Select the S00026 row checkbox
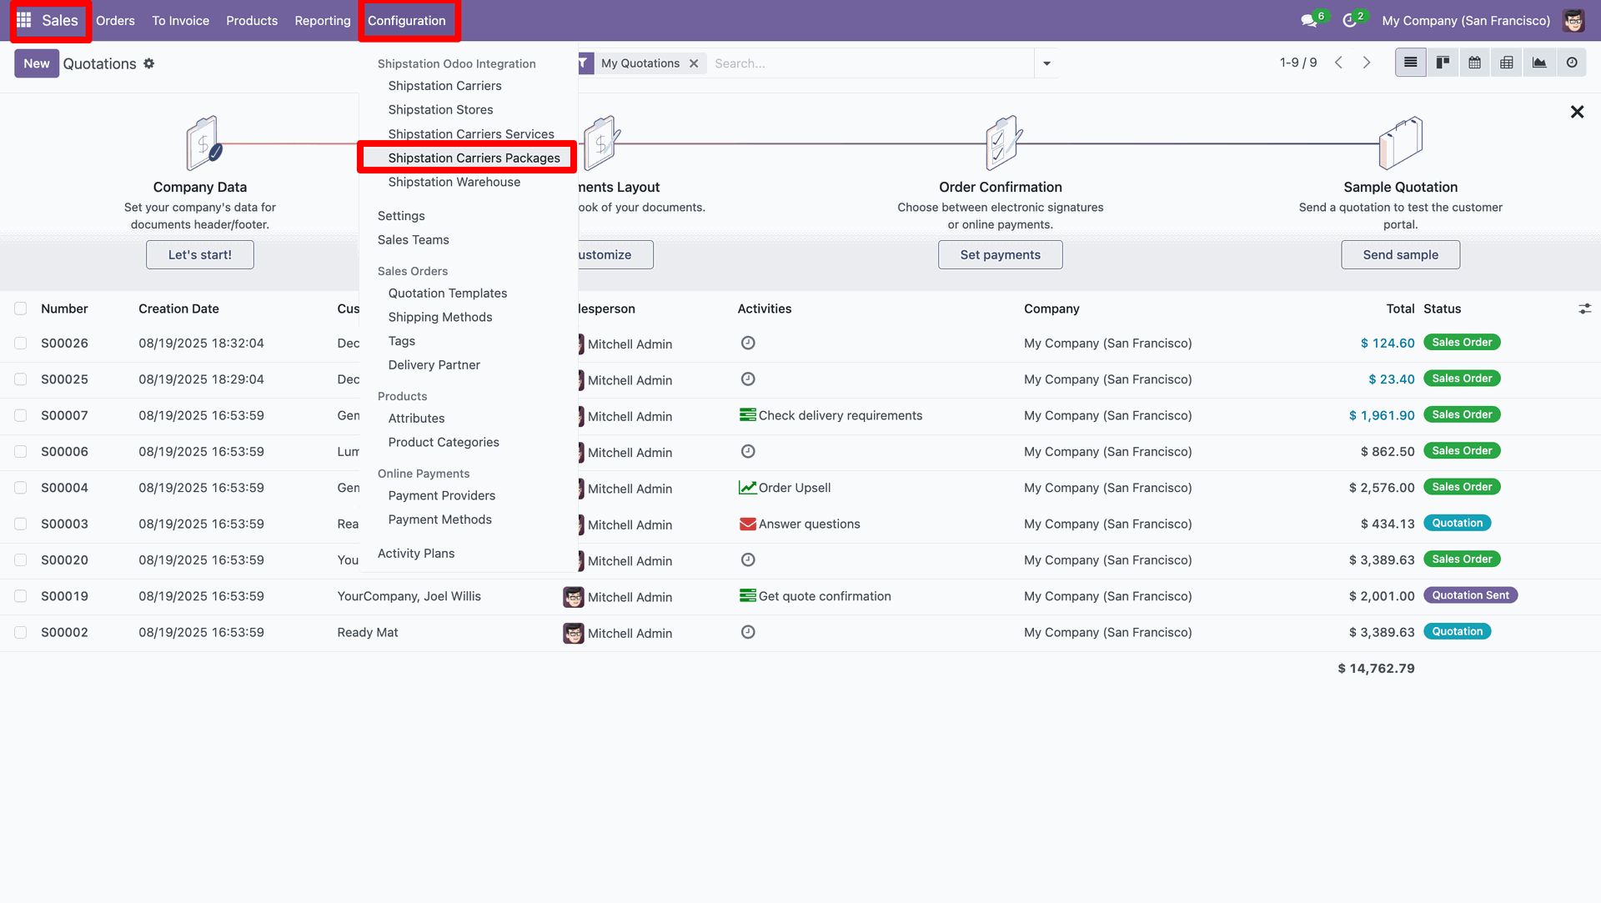Screen dimensions: 1601x903 pyautogui.click(x=21, y=344)
